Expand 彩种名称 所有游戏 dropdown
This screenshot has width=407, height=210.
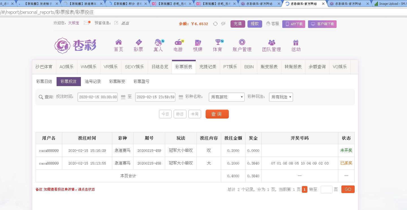pyautogui.click(x=227, y=97)
